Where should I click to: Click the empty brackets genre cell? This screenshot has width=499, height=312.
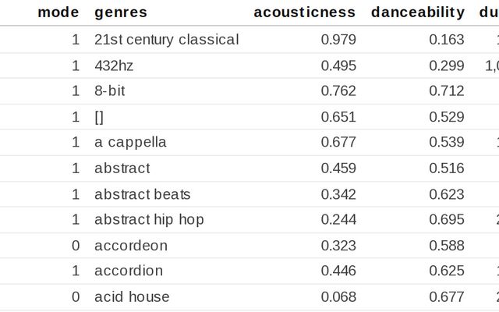tap(99, 117)
